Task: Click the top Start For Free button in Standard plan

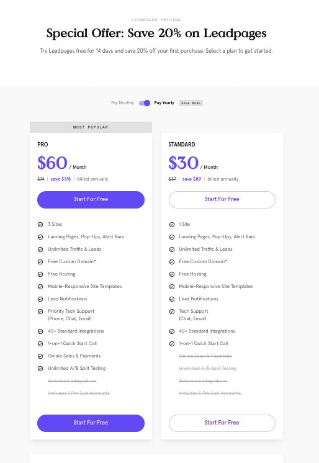Action: click(x=222, y=200)
